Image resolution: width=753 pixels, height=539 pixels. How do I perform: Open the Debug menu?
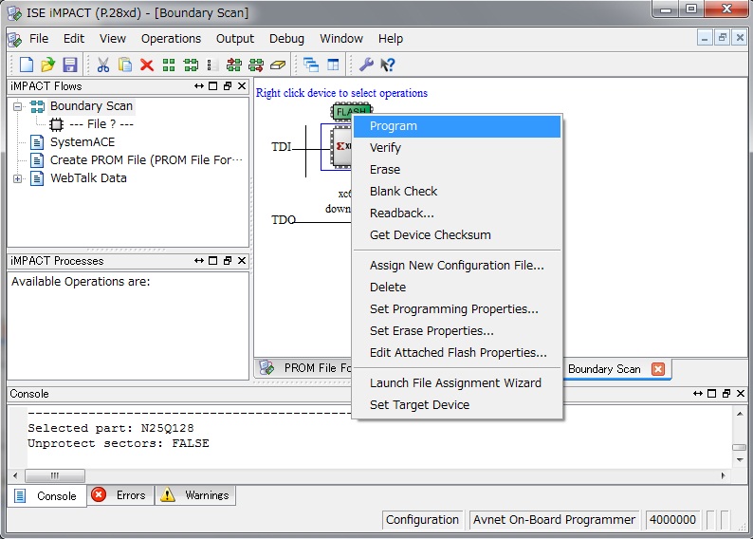[286, 38]
